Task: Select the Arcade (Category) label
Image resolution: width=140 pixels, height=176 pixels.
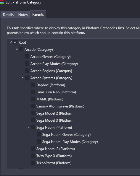Action: point(39,50)
